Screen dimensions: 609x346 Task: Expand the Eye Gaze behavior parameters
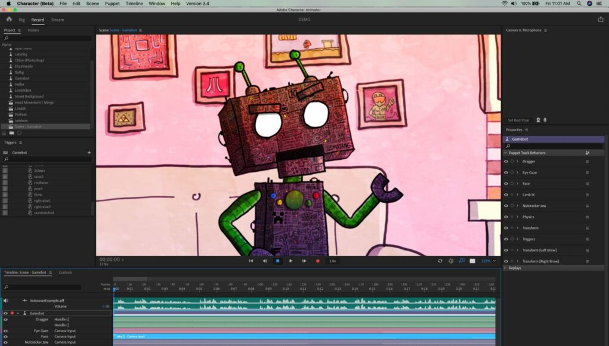tap(517, 173)
